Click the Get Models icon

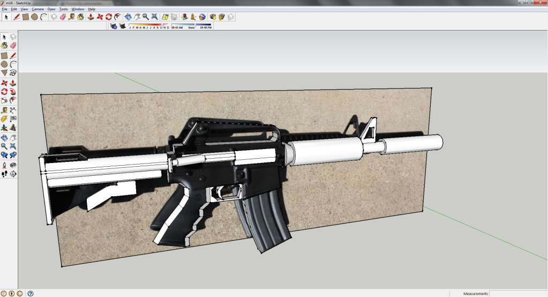click(x=213, y=17)
